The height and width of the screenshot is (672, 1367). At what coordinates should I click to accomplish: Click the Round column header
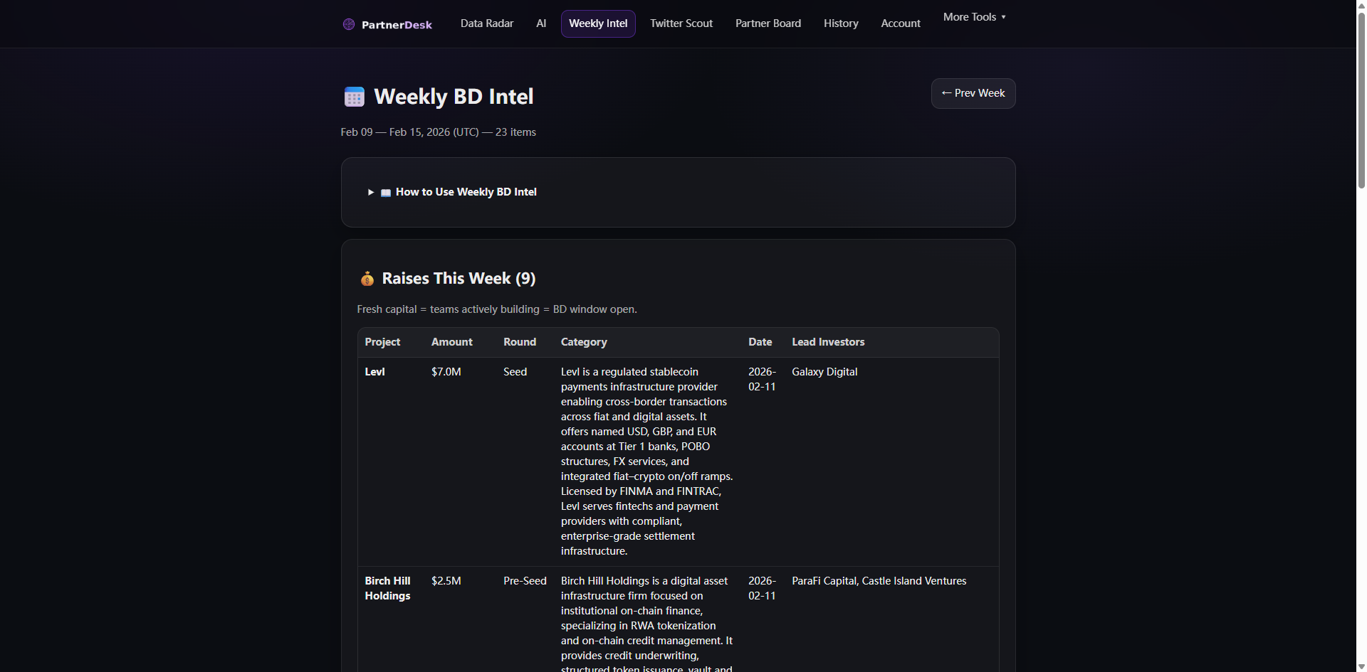[x=520, y=342]
